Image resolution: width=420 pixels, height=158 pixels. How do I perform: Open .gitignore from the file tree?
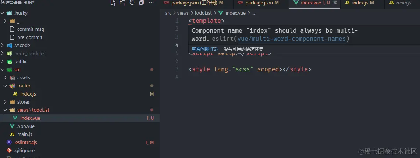click(x=24, y=151)
